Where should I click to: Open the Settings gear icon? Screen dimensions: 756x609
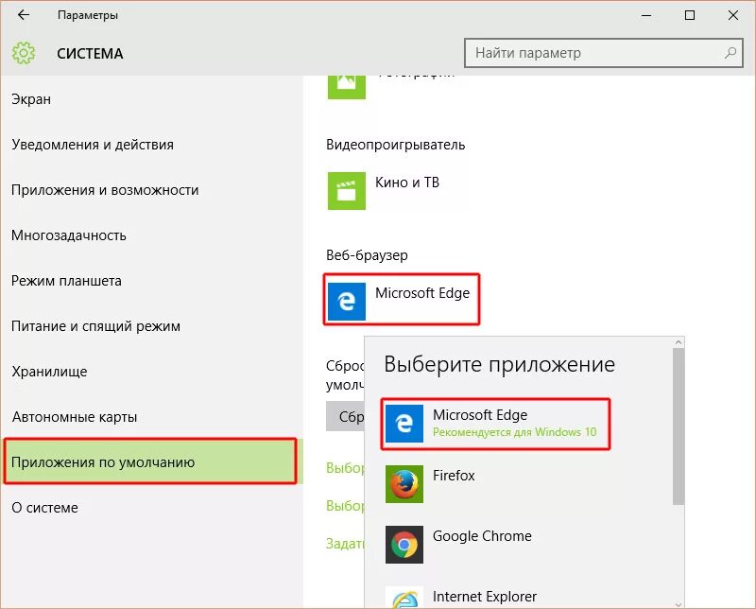(23, 53)
